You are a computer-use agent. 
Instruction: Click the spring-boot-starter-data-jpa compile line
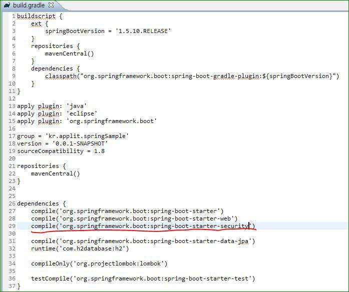(x=143, y=241)
